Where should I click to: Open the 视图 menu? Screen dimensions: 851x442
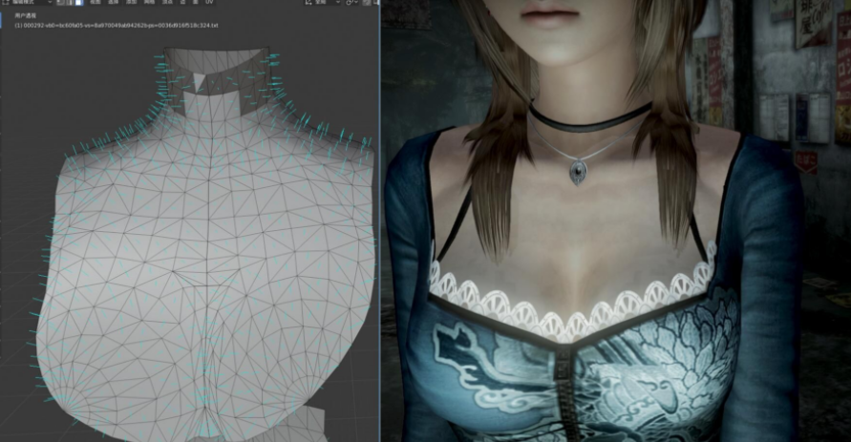[95, 2]
